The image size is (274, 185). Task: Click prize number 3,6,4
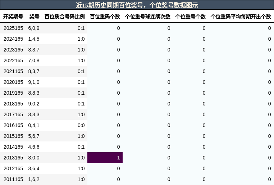pos(34,168)
